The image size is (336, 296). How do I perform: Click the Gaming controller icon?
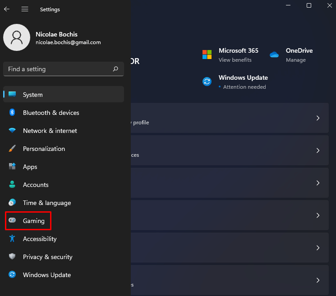coord(13,221)
